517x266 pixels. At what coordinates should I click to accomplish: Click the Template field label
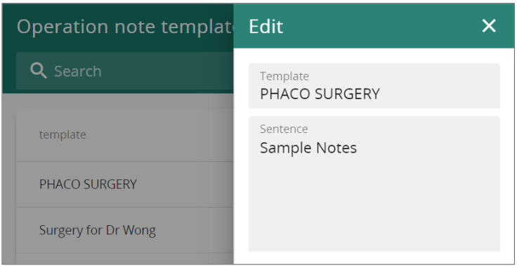pyautogui.click(x=284, y=76)
